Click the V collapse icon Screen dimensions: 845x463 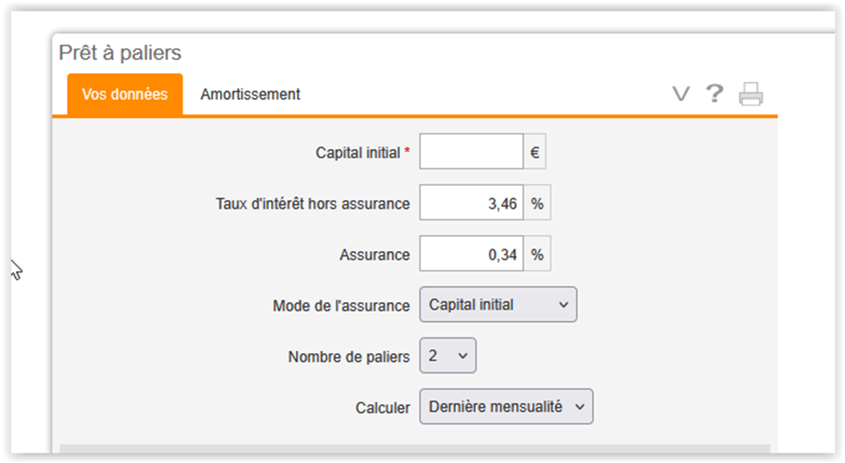(x=680, y=95)
